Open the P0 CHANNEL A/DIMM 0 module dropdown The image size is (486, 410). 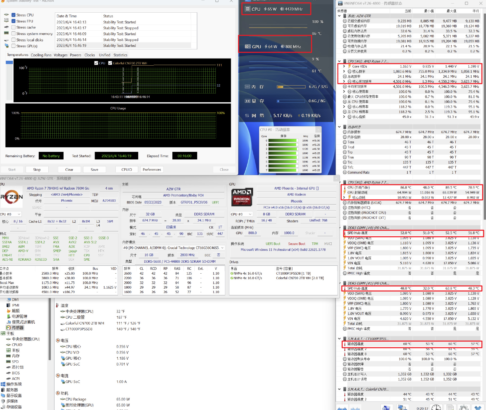point(174,248)
